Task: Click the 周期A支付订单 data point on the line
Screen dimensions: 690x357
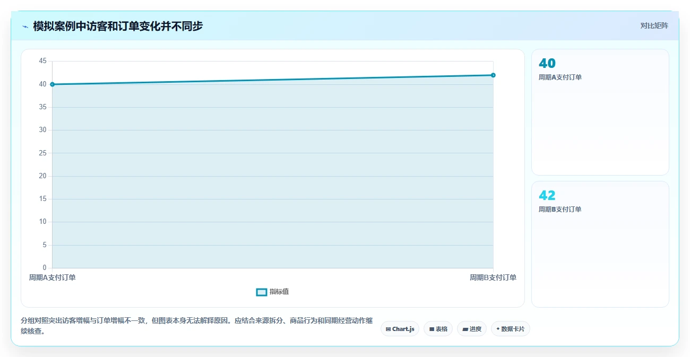Action: 53,84
